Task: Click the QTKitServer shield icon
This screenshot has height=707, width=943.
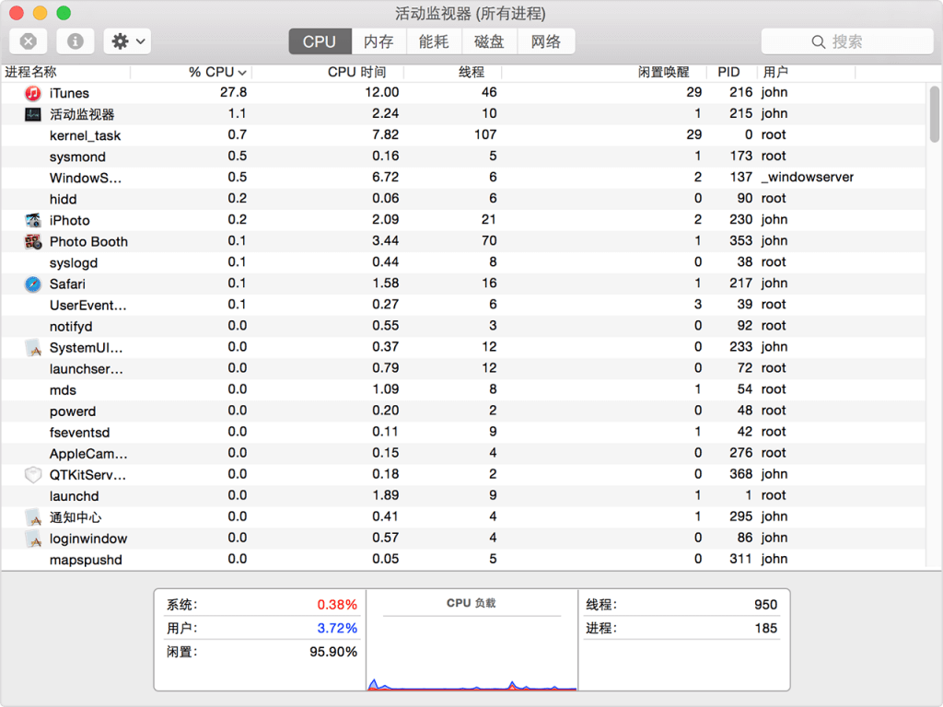Action: click(33, 474)
